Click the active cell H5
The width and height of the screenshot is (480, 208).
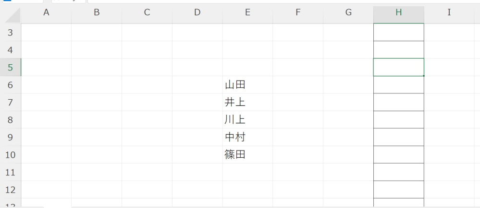click(398, 67)
